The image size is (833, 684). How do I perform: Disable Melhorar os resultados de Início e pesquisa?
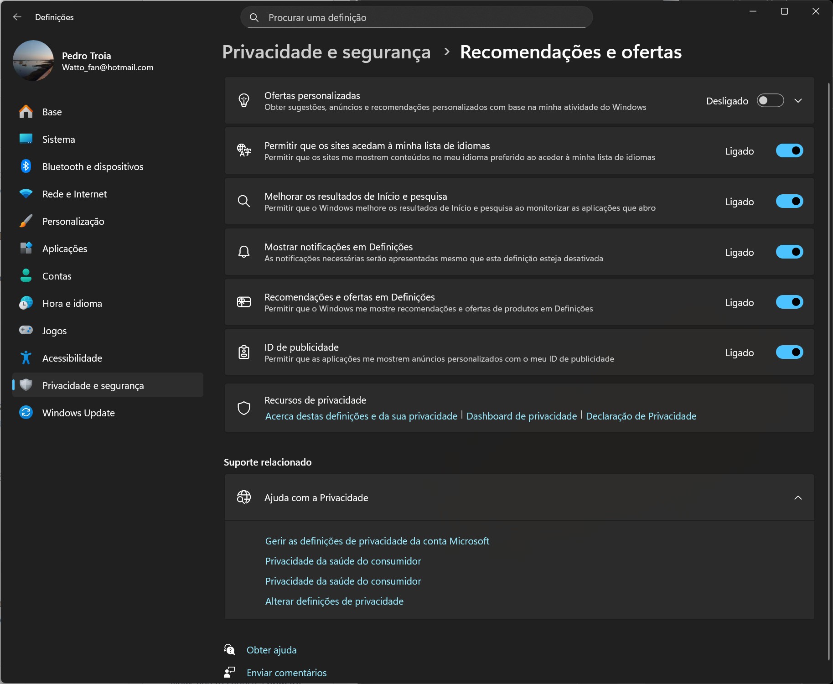(790, 201)
